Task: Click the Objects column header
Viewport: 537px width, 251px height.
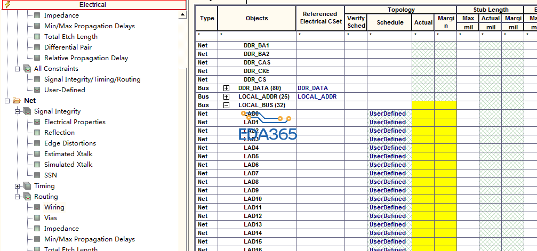Action: point(257,18)
